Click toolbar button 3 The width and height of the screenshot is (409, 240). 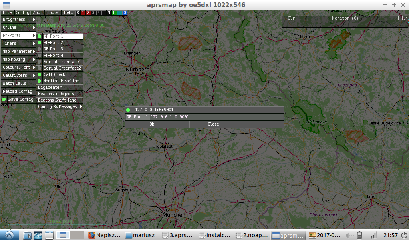tap(93, 12)
